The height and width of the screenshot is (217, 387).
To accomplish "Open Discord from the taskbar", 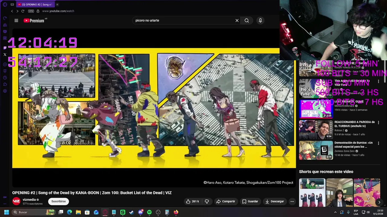I will (x=140, y=212).
